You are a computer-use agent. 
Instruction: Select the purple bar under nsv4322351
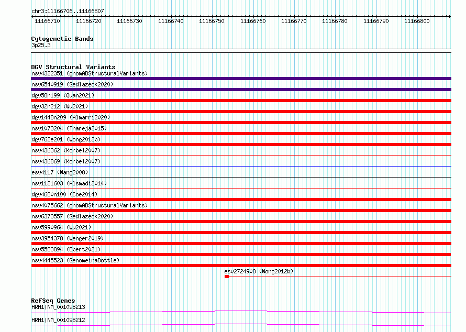click(241, 79)
